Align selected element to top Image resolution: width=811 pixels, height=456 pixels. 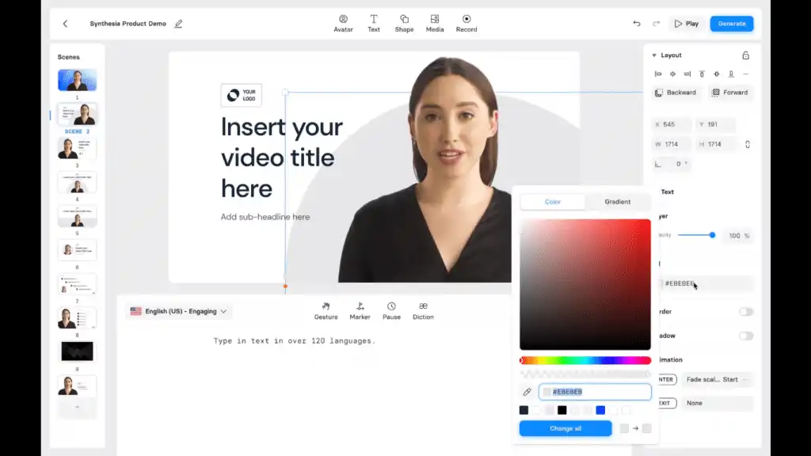[702, 74]
